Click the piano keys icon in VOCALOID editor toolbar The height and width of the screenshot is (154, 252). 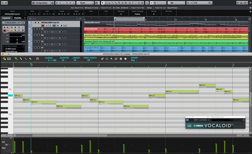coord(9,59)
